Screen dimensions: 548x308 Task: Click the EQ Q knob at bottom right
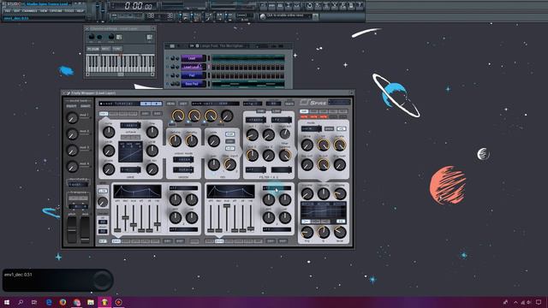click(x=324, y=232)
